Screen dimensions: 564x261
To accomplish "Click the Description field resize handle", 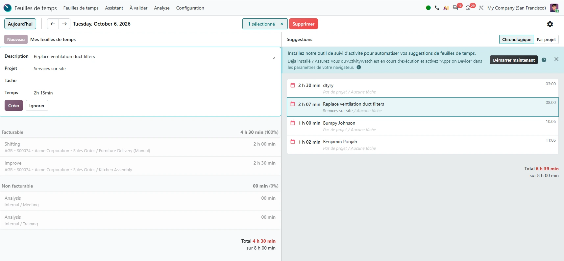I will click(x=274, y=58).
